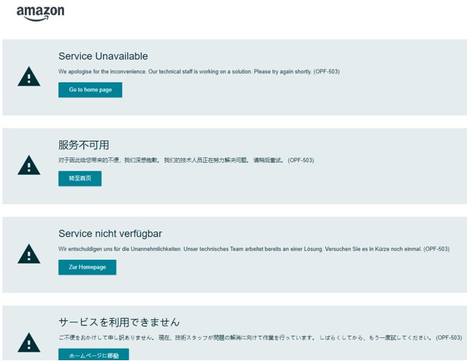This screenshot has height=362, width=467.
Task: Click the (OPF-503) code in German message
Action: coord(436,249)
